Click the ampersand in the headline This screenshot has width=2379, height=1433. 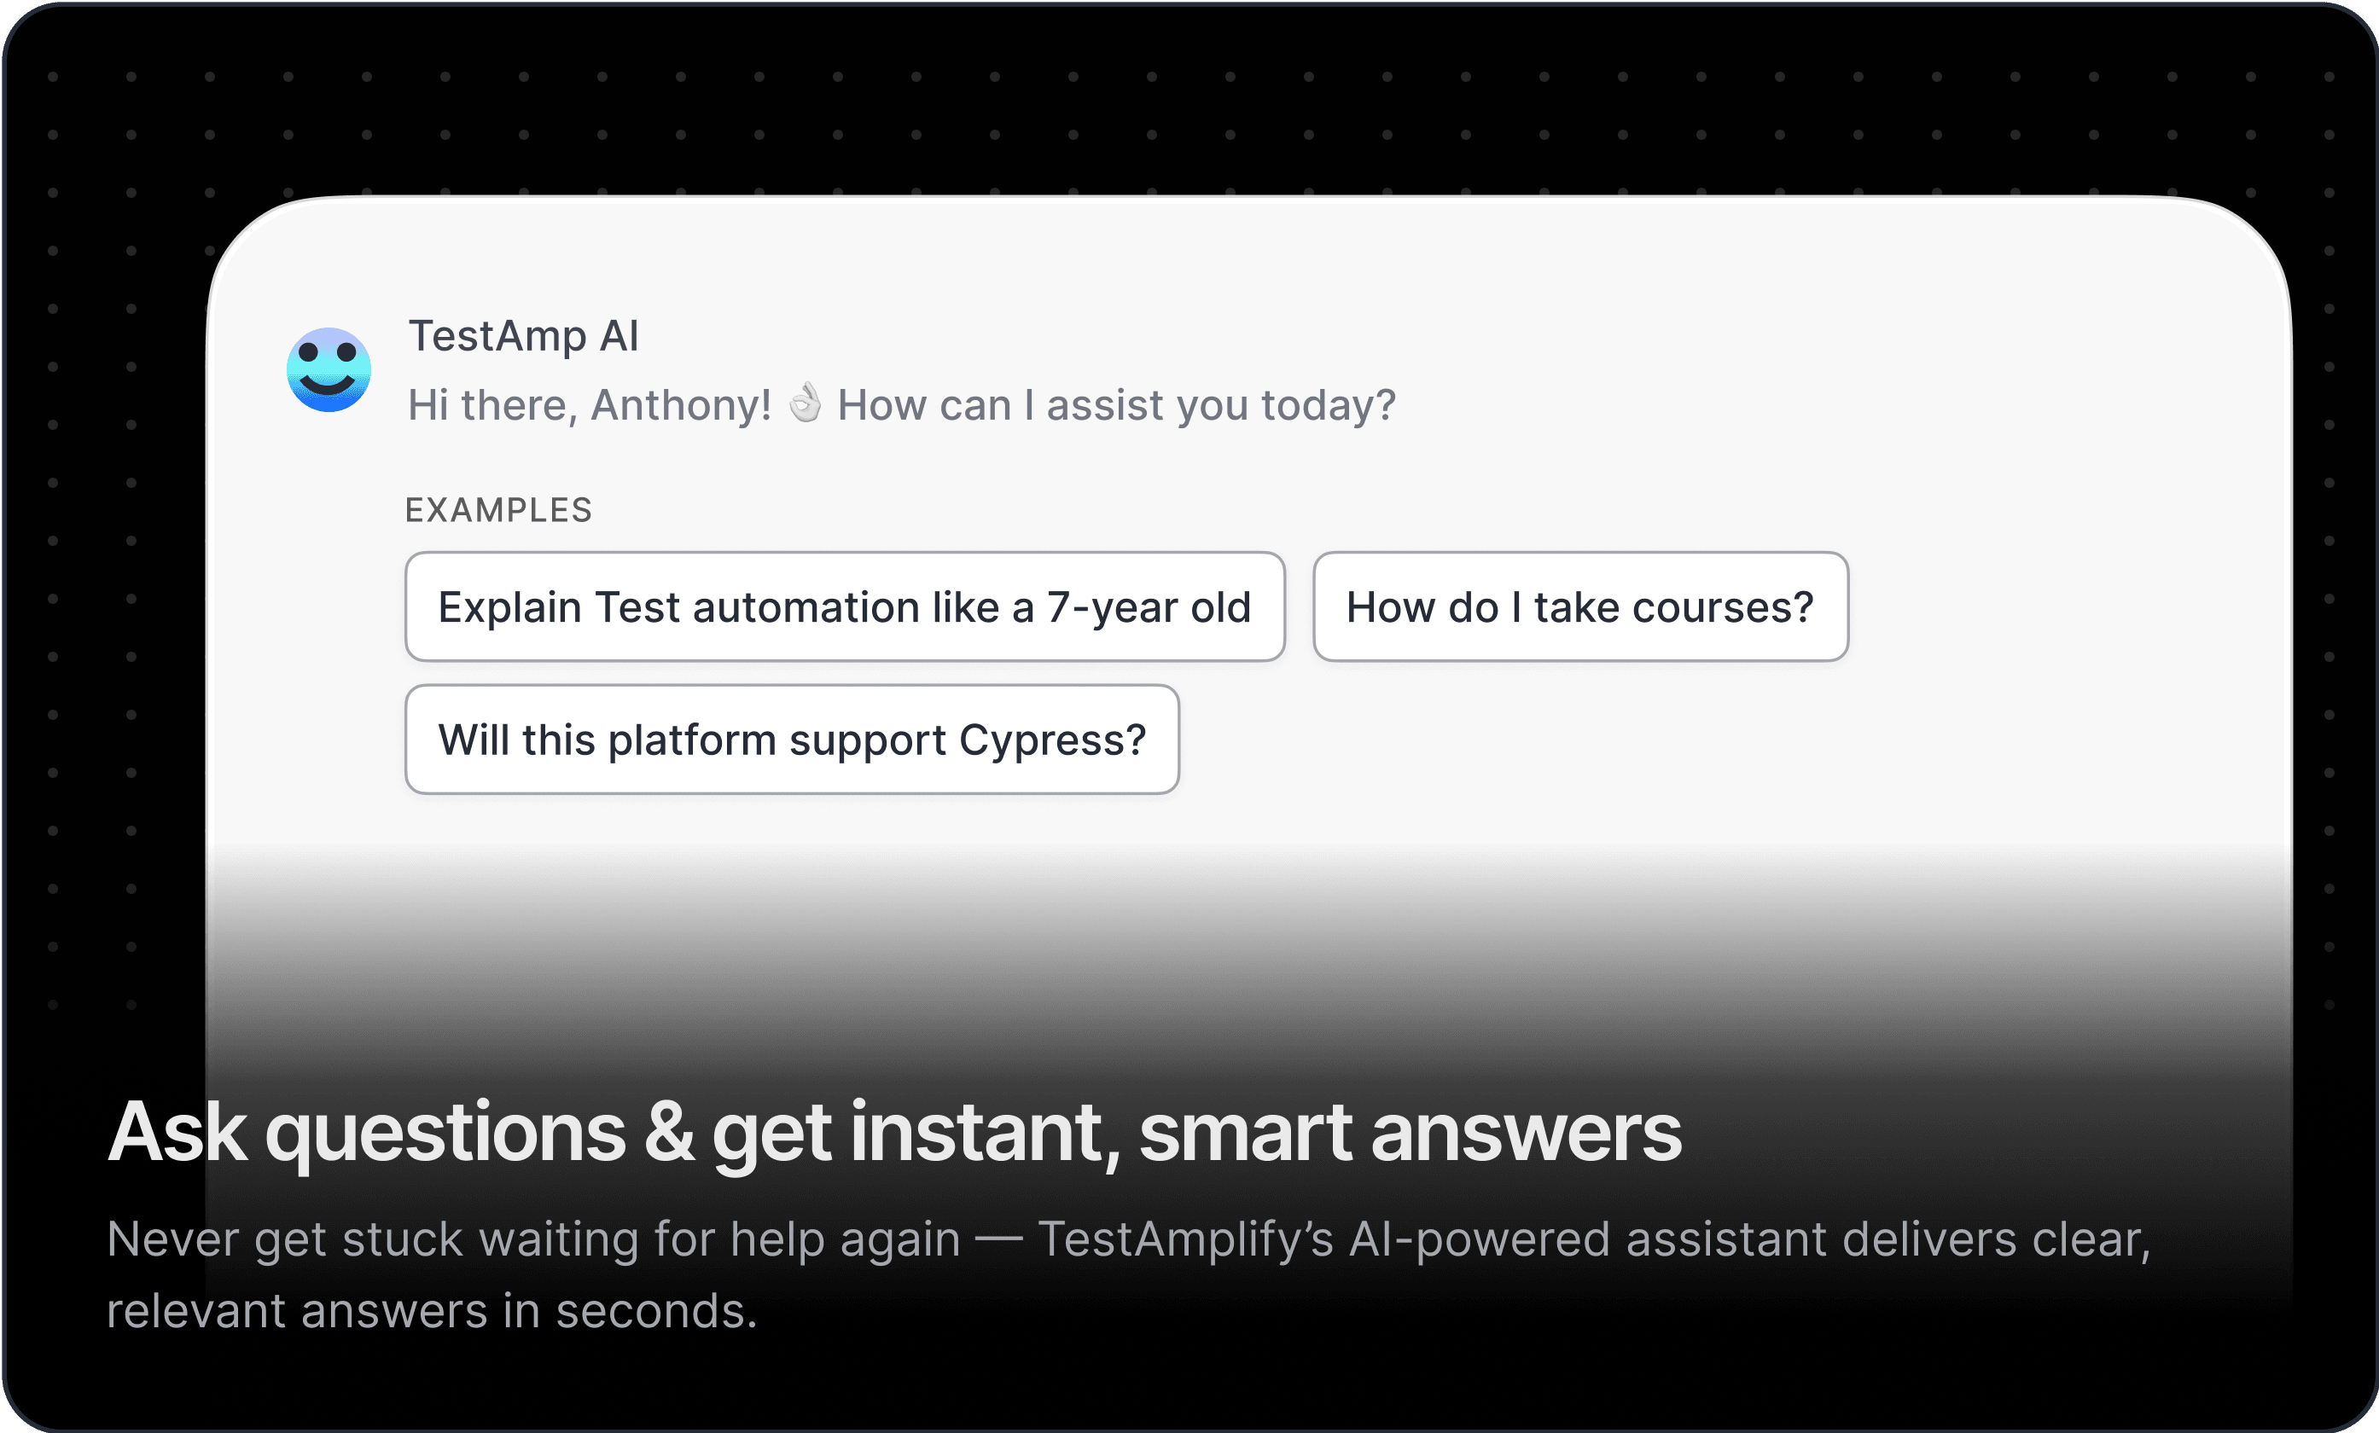pyautogui.click(x=669, y=1132)
